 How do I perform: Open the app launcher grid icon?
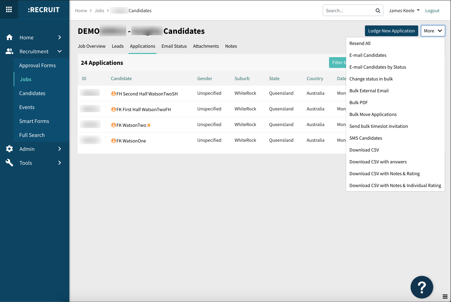9,9
